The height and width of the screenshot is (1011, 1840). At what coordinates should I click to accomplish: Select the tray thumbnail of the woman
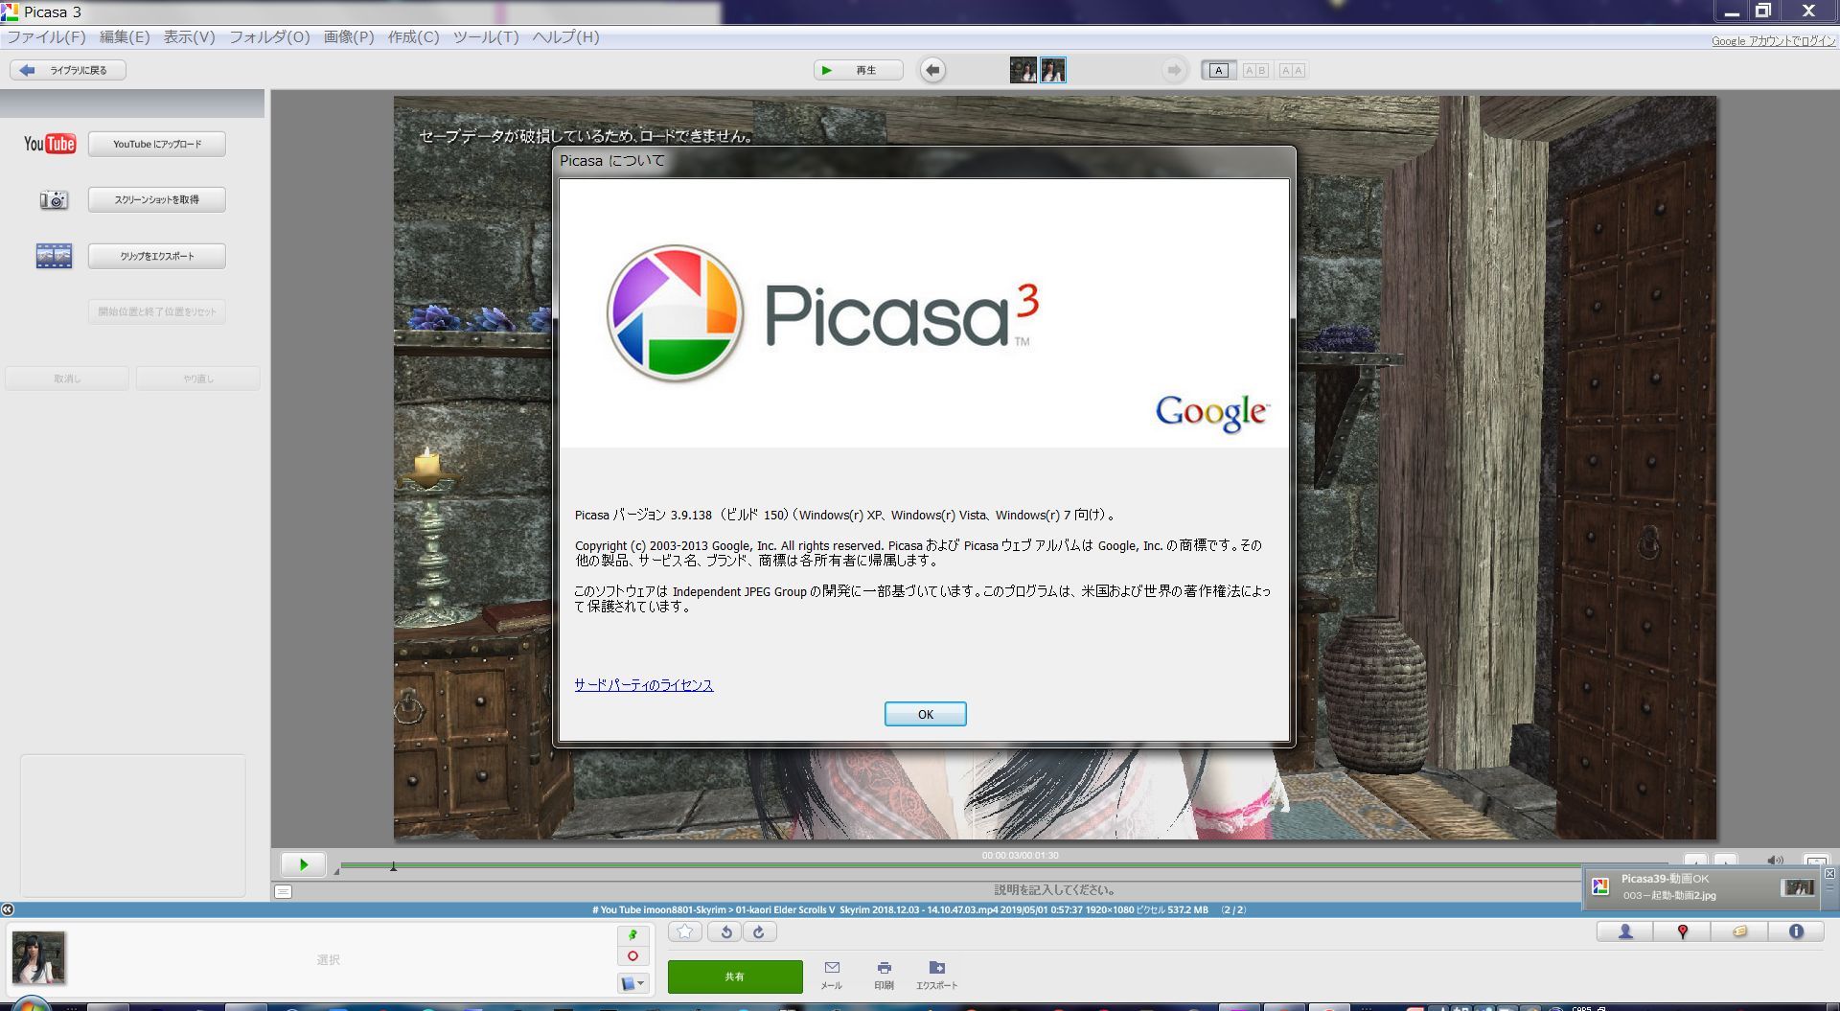click(38, 957)
